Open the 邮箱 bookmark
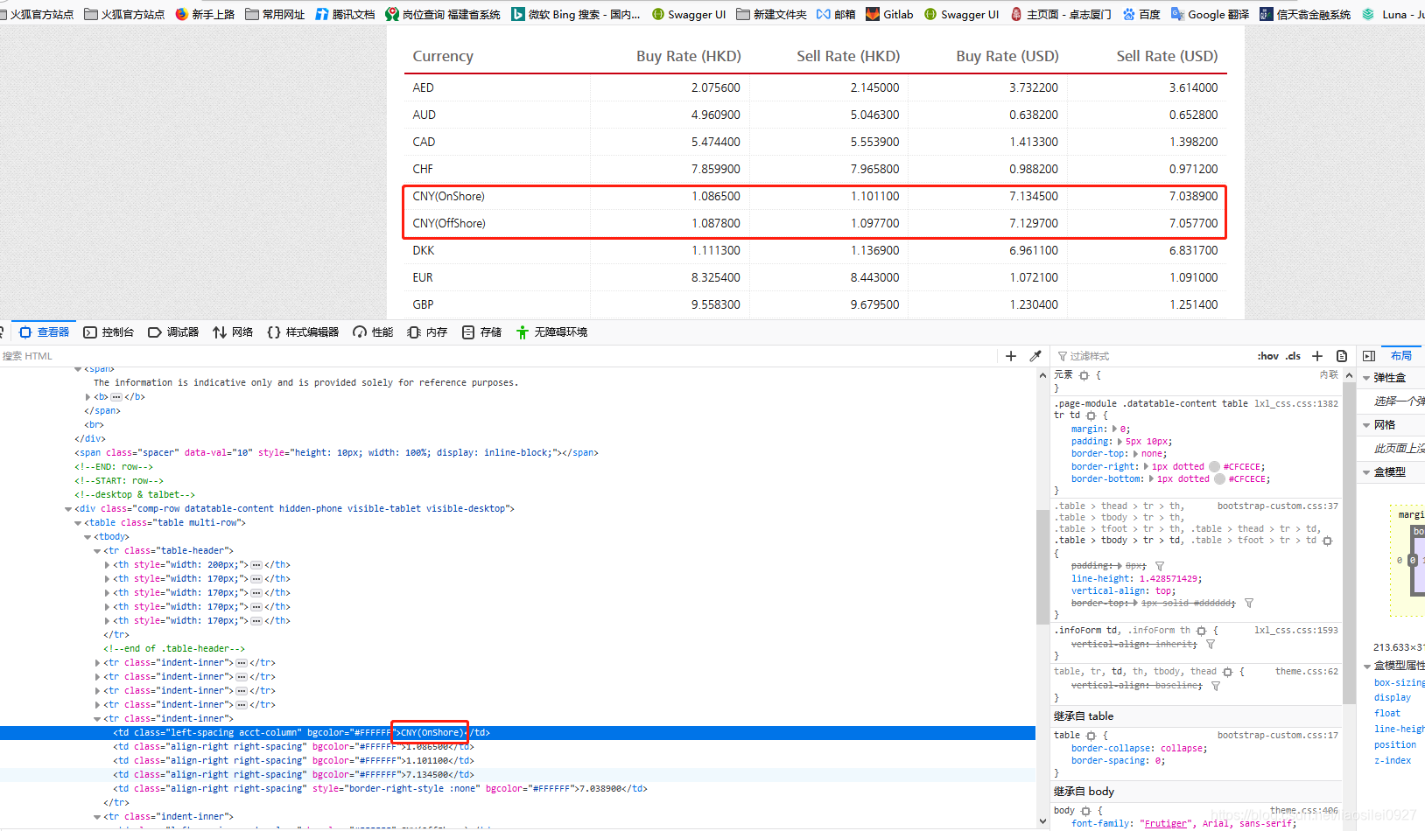Screen dimensions: 1425x831 click(836, 14)
